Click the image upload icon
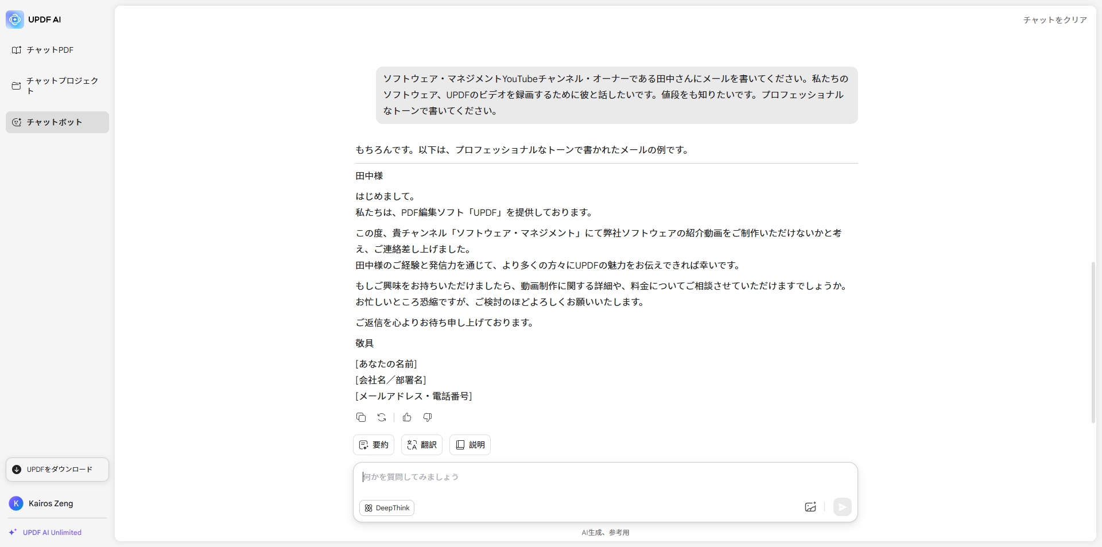This screenshot has width=1102, height=547. [x=810, y=507]
